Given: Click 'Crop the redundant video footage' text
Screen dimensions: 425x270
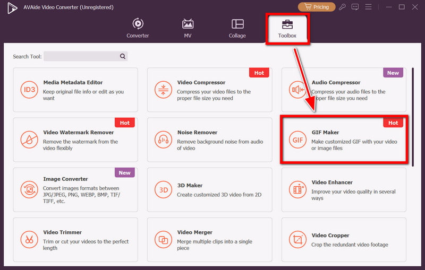Looking at the screenshot, I should 350,245.
